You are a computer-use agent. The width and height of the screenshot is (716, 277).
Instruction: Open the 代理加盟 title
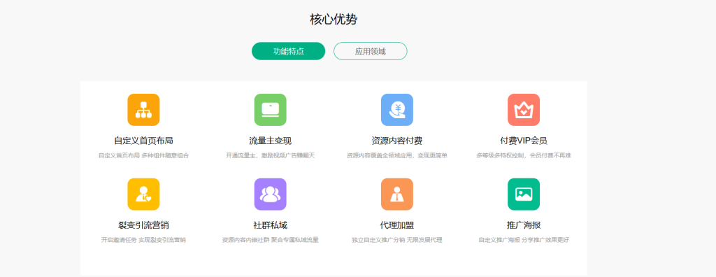tap(397, 225)
